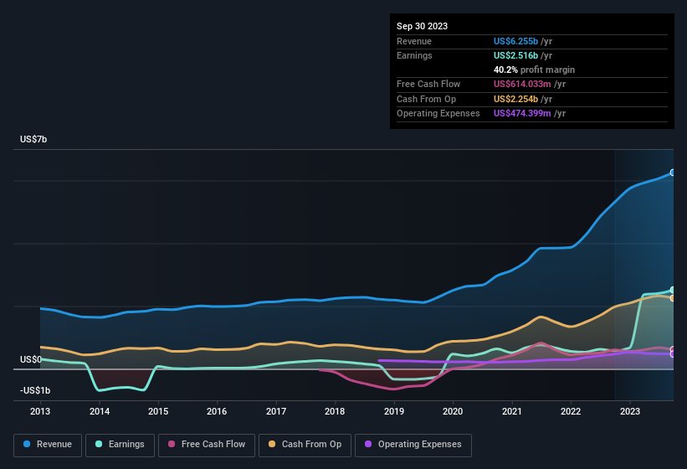Click the 2018 x-axis label

pos(335,411)
